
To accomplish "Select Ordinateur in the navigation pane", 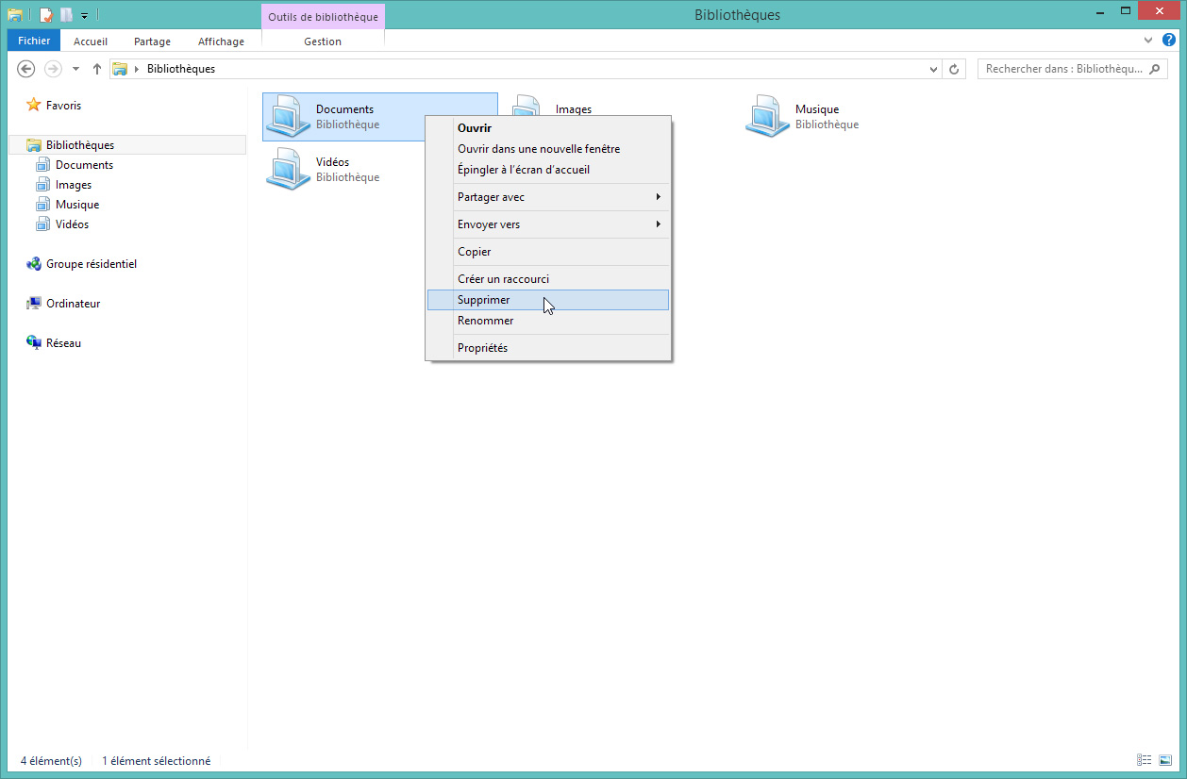I will coord(73,304).
